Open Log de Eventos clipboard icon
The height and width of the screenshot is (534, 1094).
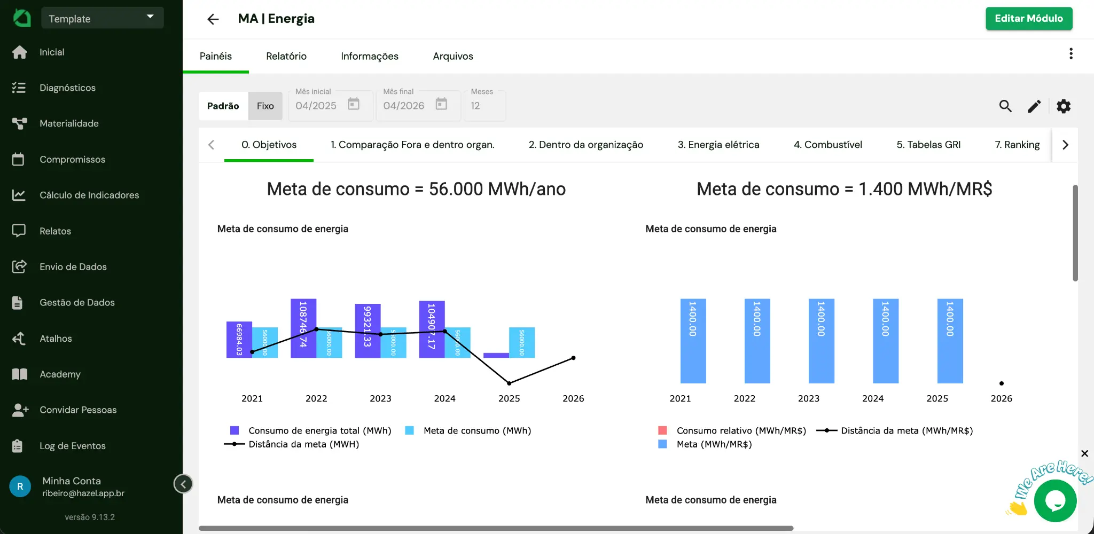17,446
